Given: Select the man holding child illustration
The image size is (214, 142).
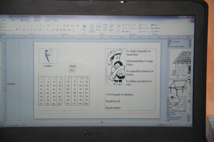Looking at the screenshot, I should click(x=116, y=67).
